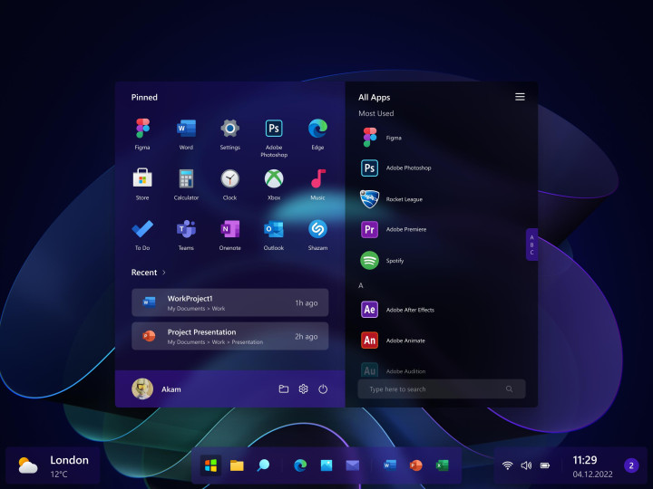Open File Explorer from taskbar
This screenshot has height=489, width=653.
point(237,465)
